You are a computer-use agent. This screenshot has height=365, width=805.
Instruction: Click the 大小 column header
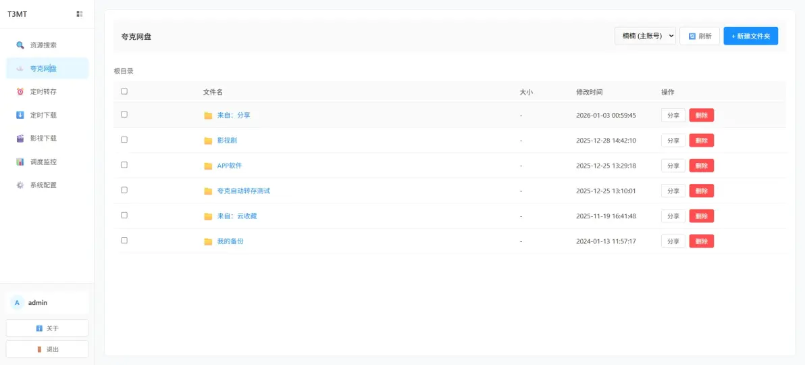526,92
